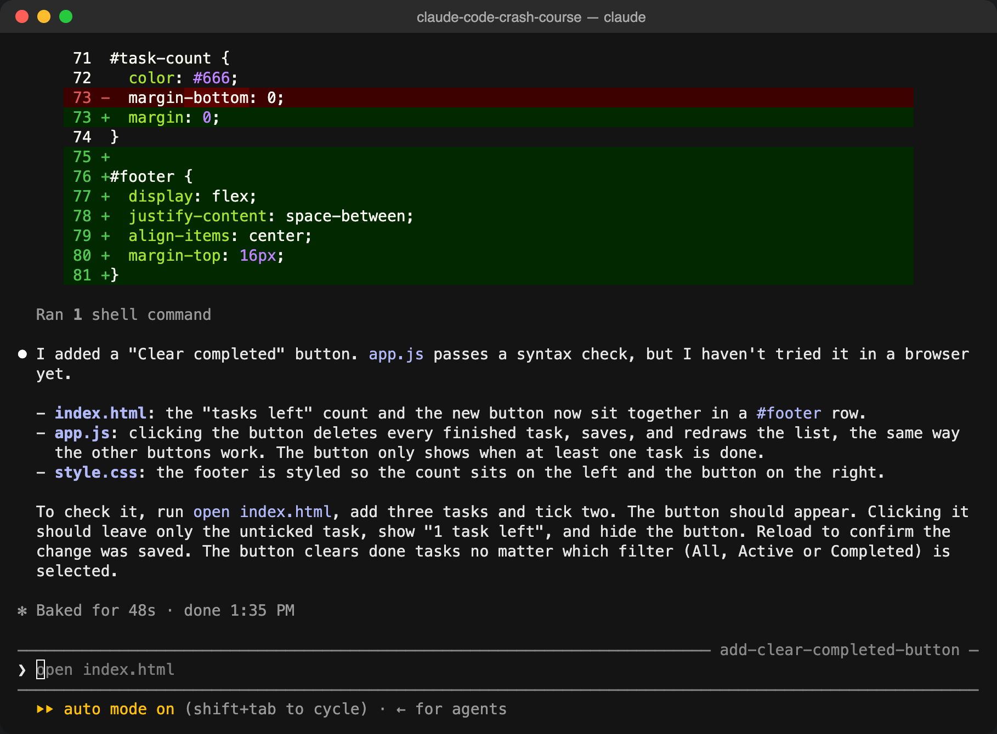Click the auto mode fast-forward icon
The image size is (997, 734).
(45, 709)
